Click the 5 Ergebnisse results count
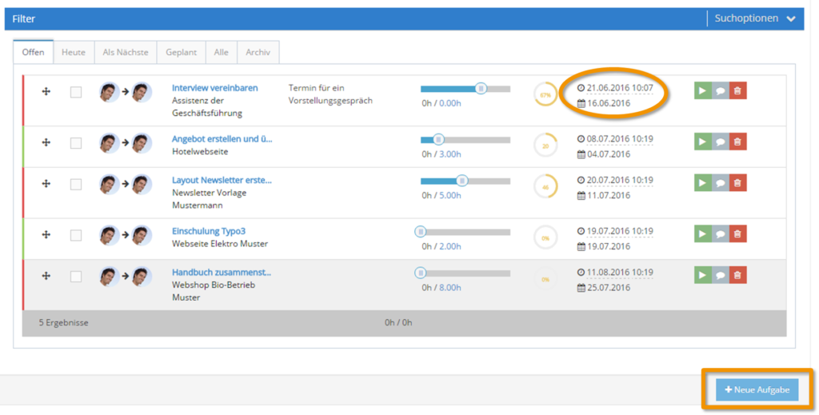Image resolution: width=819 pixels, height=415 pixels. (x=63, y=322)
